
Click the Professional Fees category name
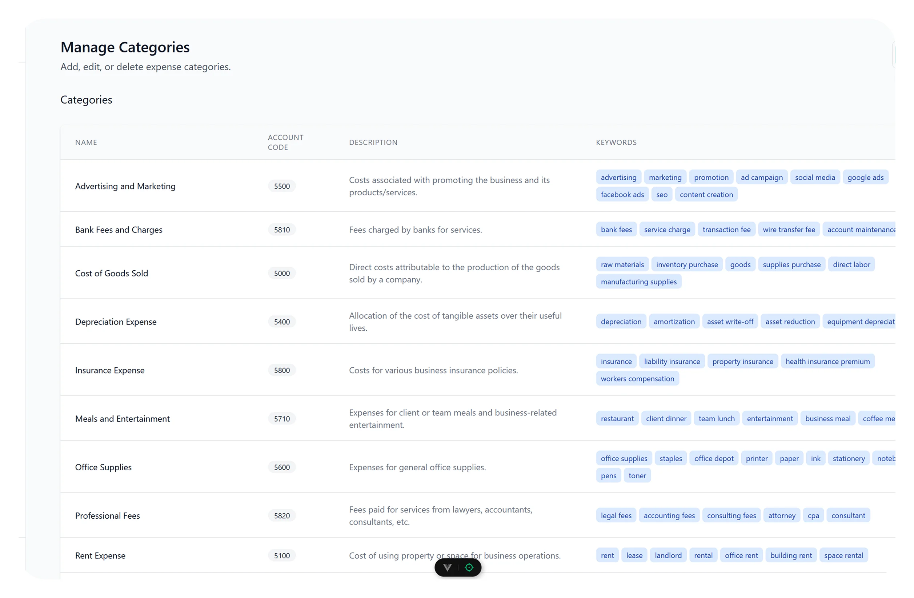point(108,516)
